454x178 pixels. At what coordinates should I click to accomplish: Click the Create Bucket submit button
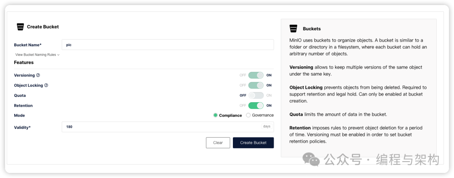point(253,143)
